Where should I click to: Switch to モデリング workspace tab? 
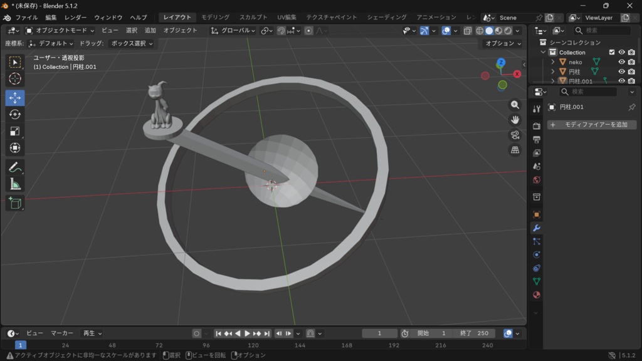[215, 17]
